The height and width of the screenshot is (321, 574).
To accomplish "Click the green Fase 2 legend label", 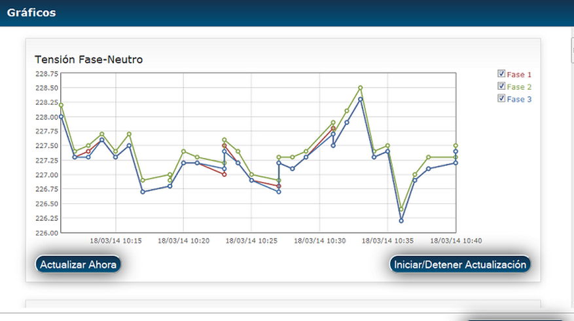I will point(519,87).
